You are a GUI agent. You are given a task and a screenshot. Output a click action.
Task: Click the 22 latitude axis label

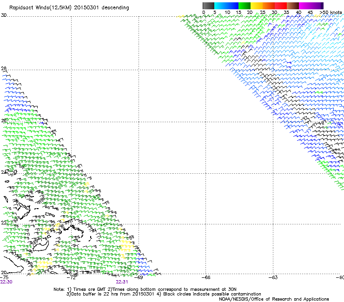(4, 223)
